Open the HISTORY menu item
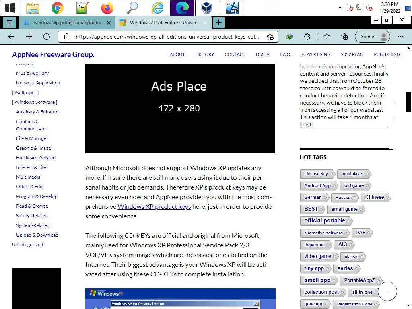 click(x=205, y=54)
